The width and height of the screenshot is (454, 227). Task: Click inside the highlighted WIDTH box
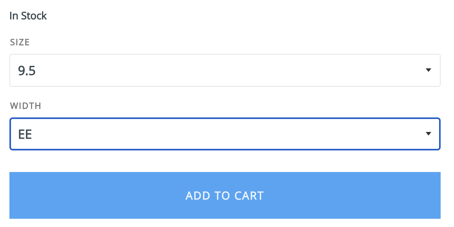click(225, 134)
